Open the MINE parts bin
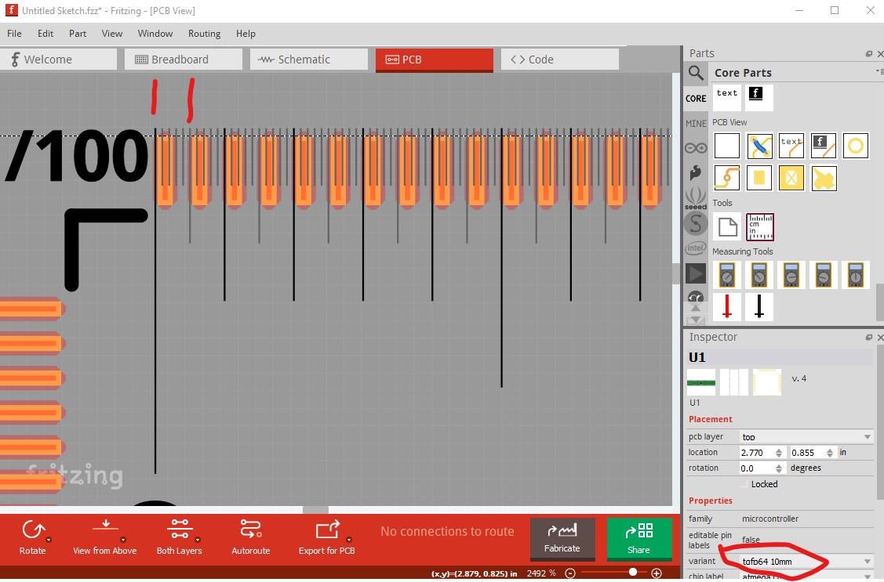 click(x=696, y=123)
